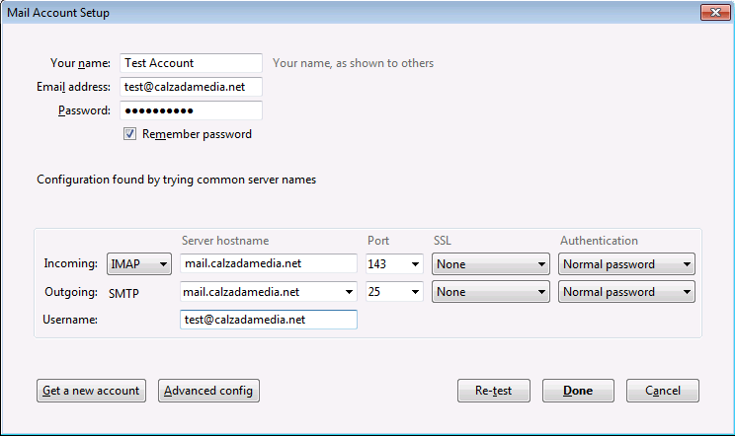
Task: Close the Mail Account Setup window
Action: coord(715,13)
